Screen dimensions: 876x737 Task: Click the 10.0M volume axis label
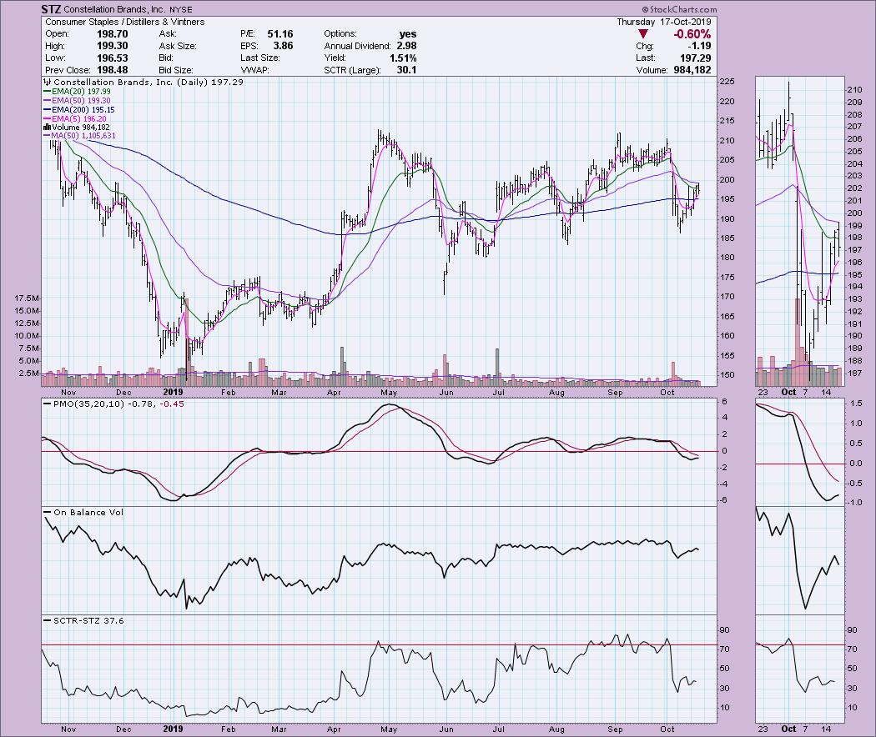[x=27, y=336]
